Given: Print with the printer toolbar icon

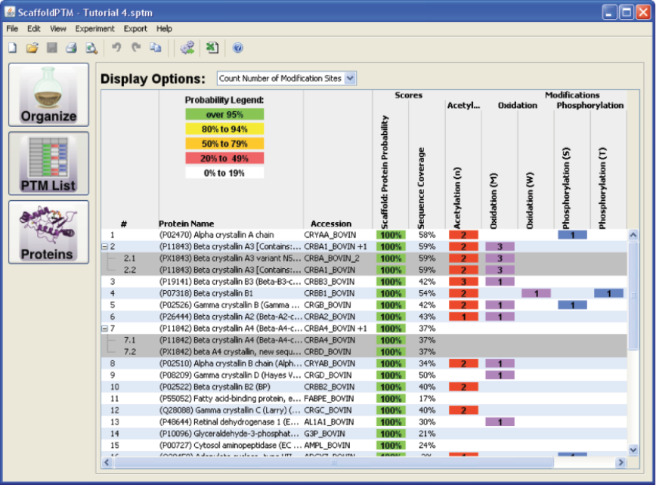Looking at the screenshot, I should [72, 48].
